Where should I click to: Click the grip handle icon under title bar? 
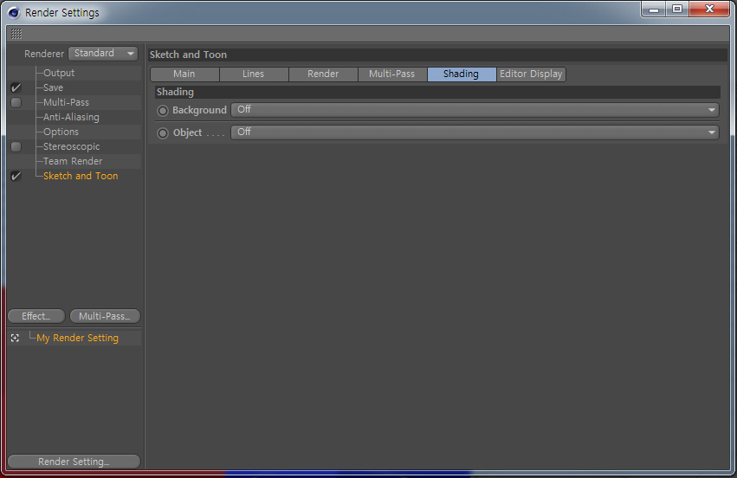[16, 34]
